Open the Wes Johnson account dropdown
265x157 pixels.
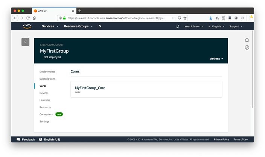(194, 26)
